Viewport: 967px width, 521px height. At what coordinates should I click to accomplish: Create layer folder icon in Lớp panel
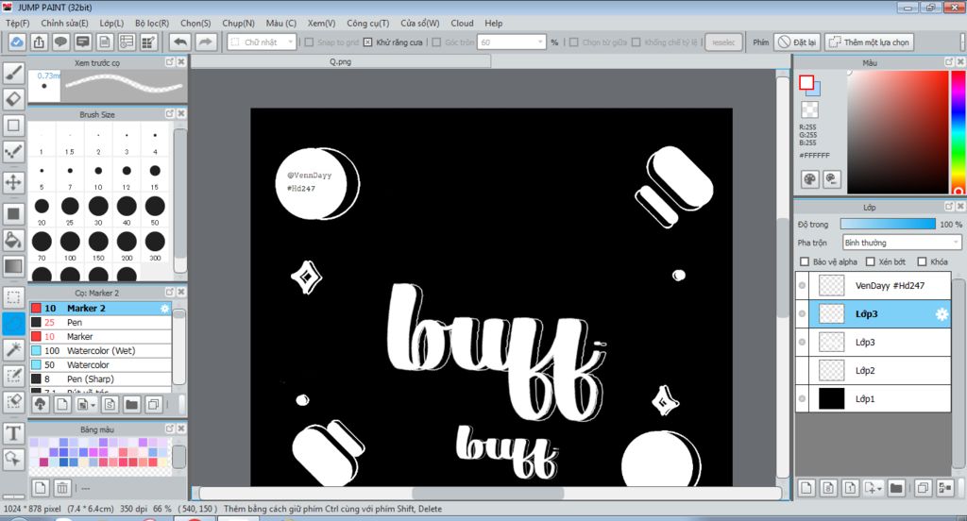coord(896,488)
